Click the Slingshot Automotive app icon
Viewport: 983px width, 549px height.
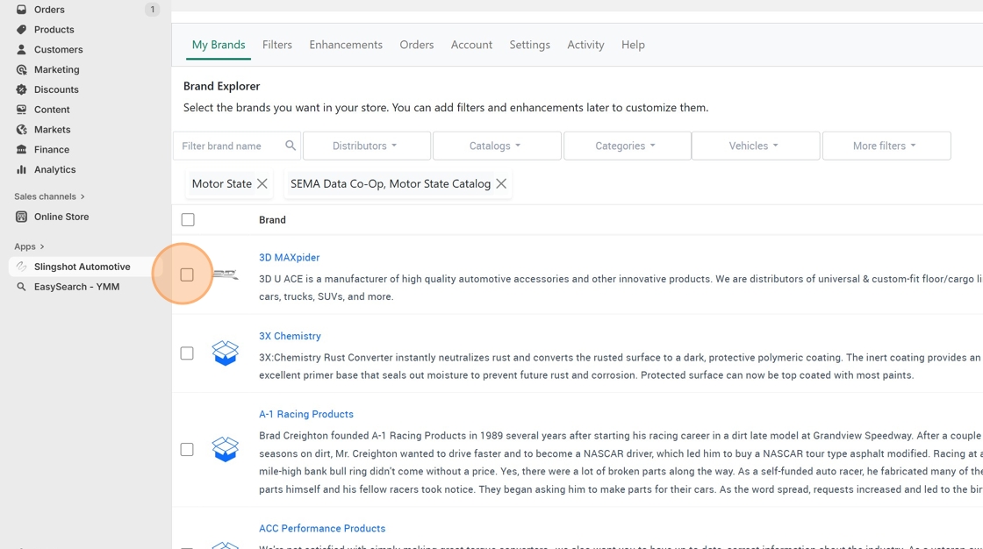tap(21, 267)
